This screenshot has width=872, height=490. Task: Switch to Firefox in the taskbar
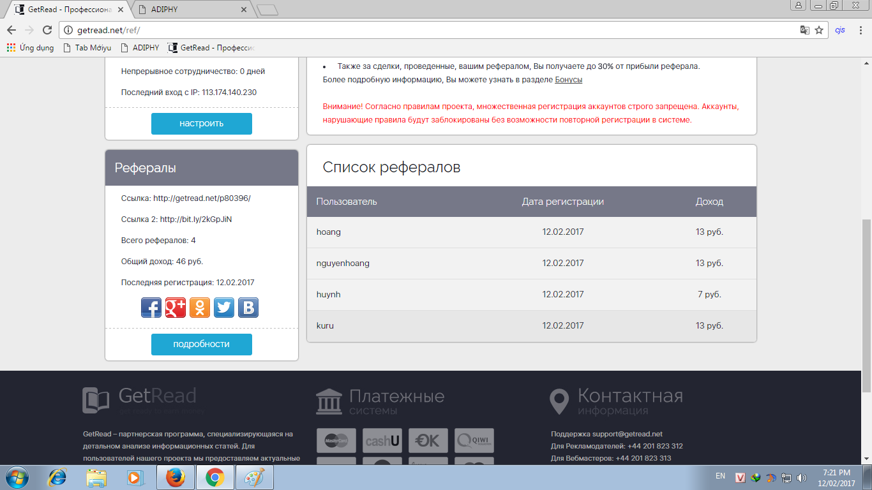tap(176, 477)
